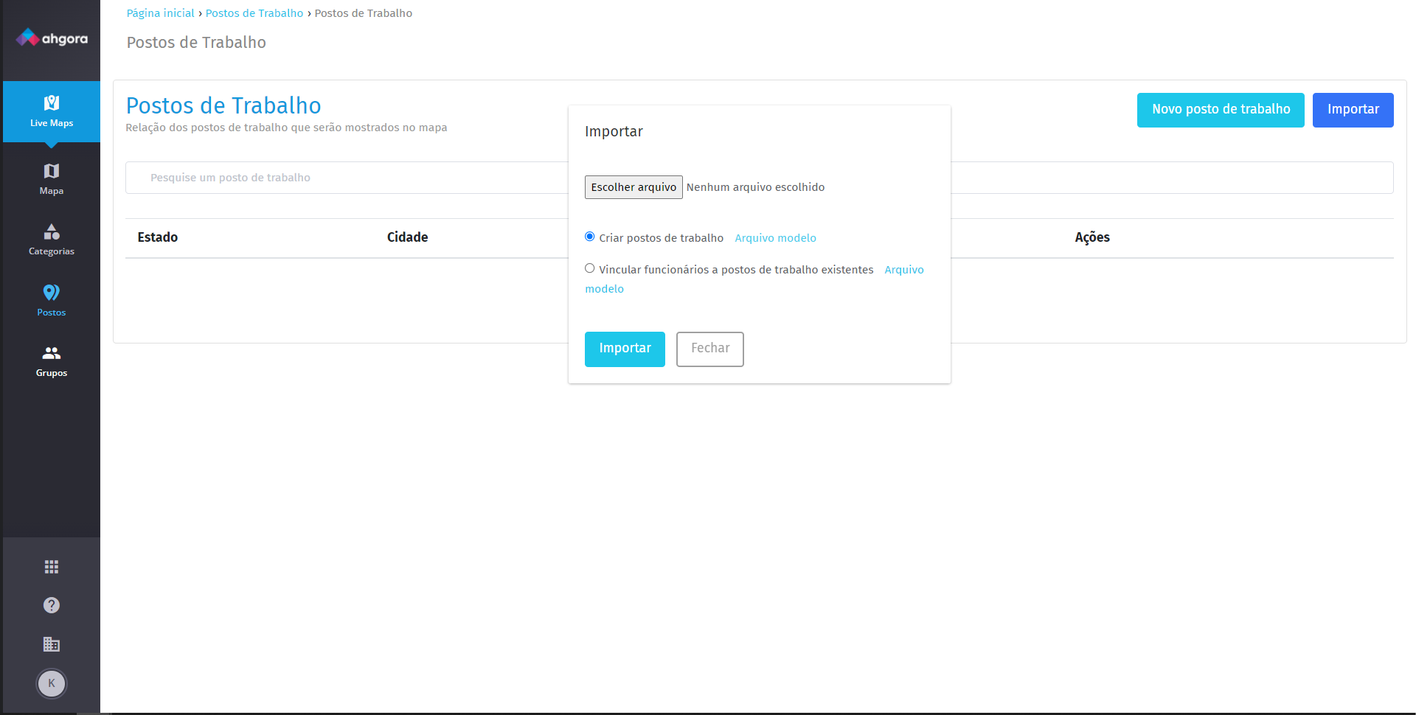Open the apps grid icon

52,567
